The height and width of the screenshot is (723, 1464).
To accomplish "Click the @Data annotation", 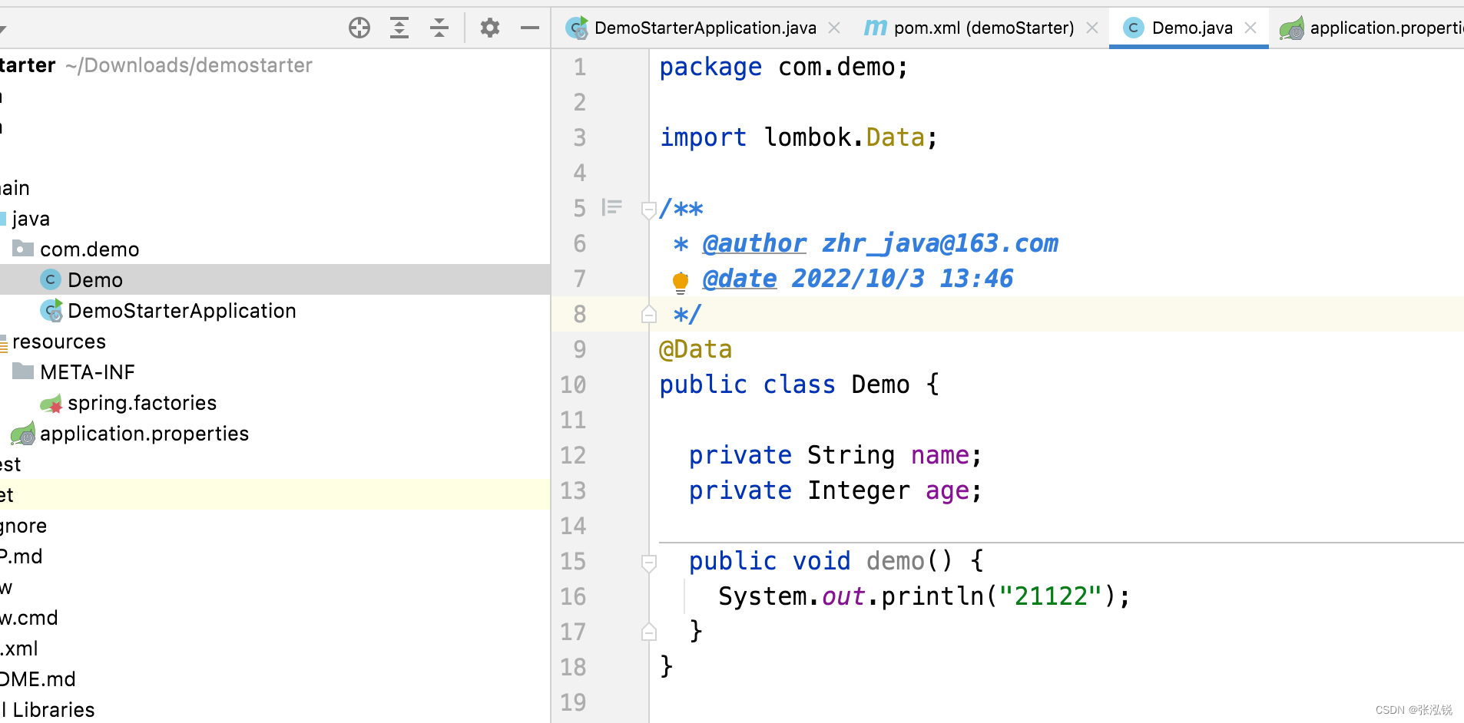I will click(x=695, y=349).
